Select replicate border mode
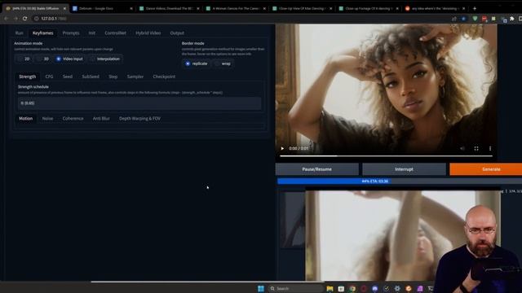The width and height of the screenshot is (522, 293). tap(197, 63)
